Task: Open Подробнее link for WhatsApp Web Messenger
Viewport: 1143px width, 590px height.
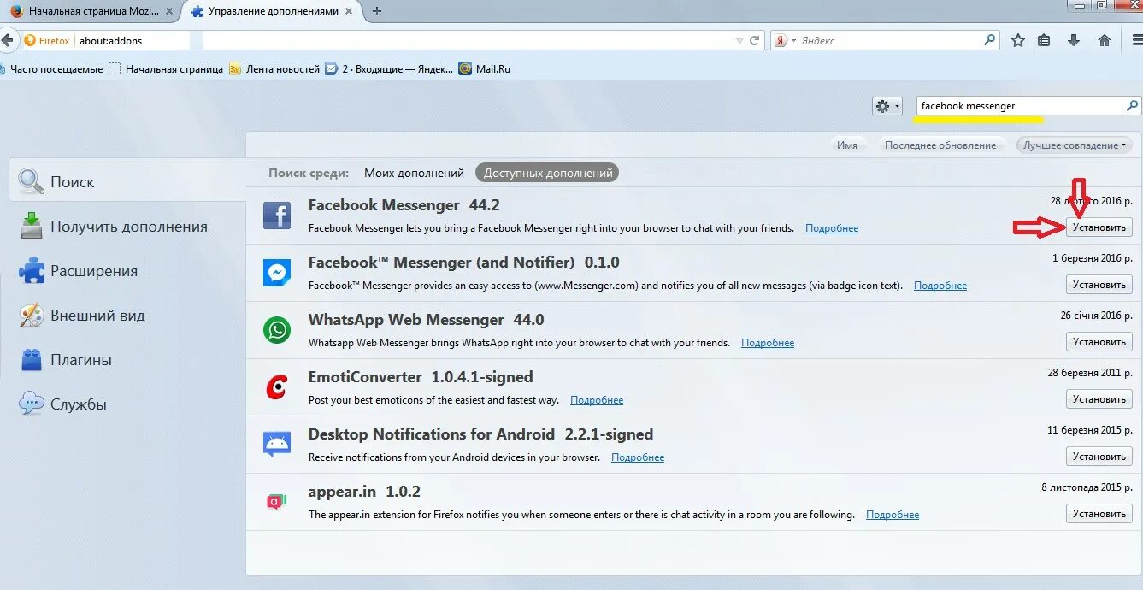Action: tap(768, 343)
